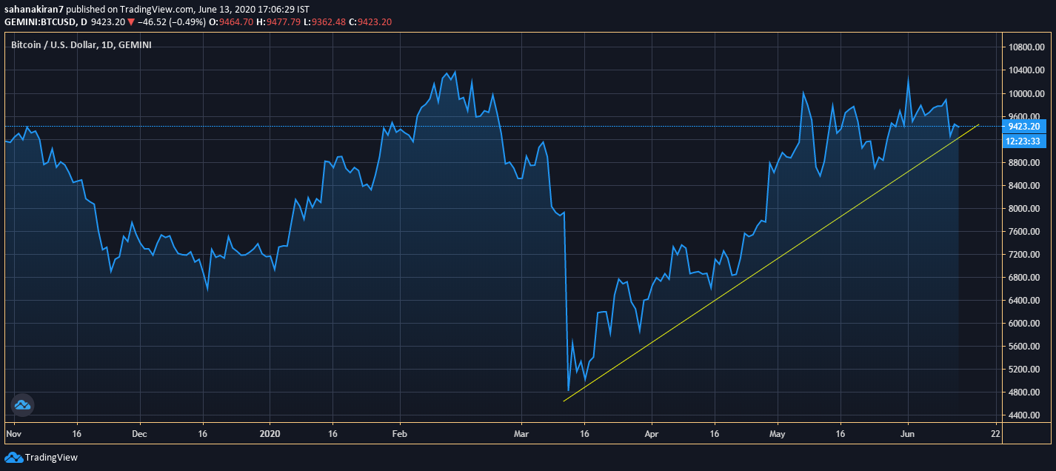Click the Feb label on time axis
The width and height of the screenshot is (1056, 471).
coord(400,432)
